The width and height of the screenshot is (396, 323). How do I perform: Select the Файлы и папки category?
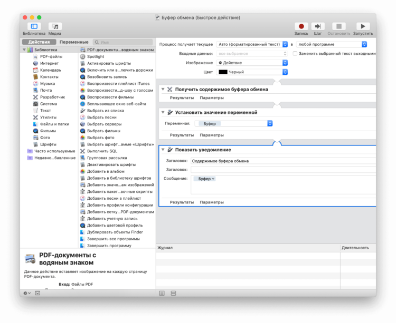[x=54, y=124]
